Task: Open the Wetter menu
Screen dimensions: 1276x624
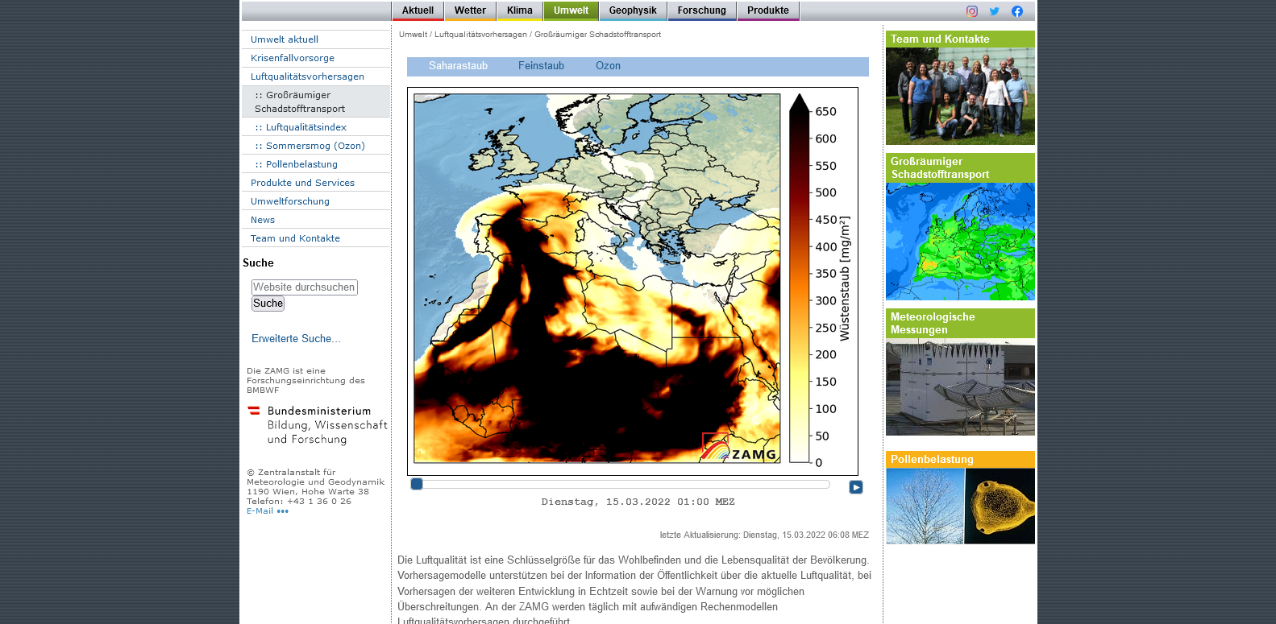Action: coord(470,10)
